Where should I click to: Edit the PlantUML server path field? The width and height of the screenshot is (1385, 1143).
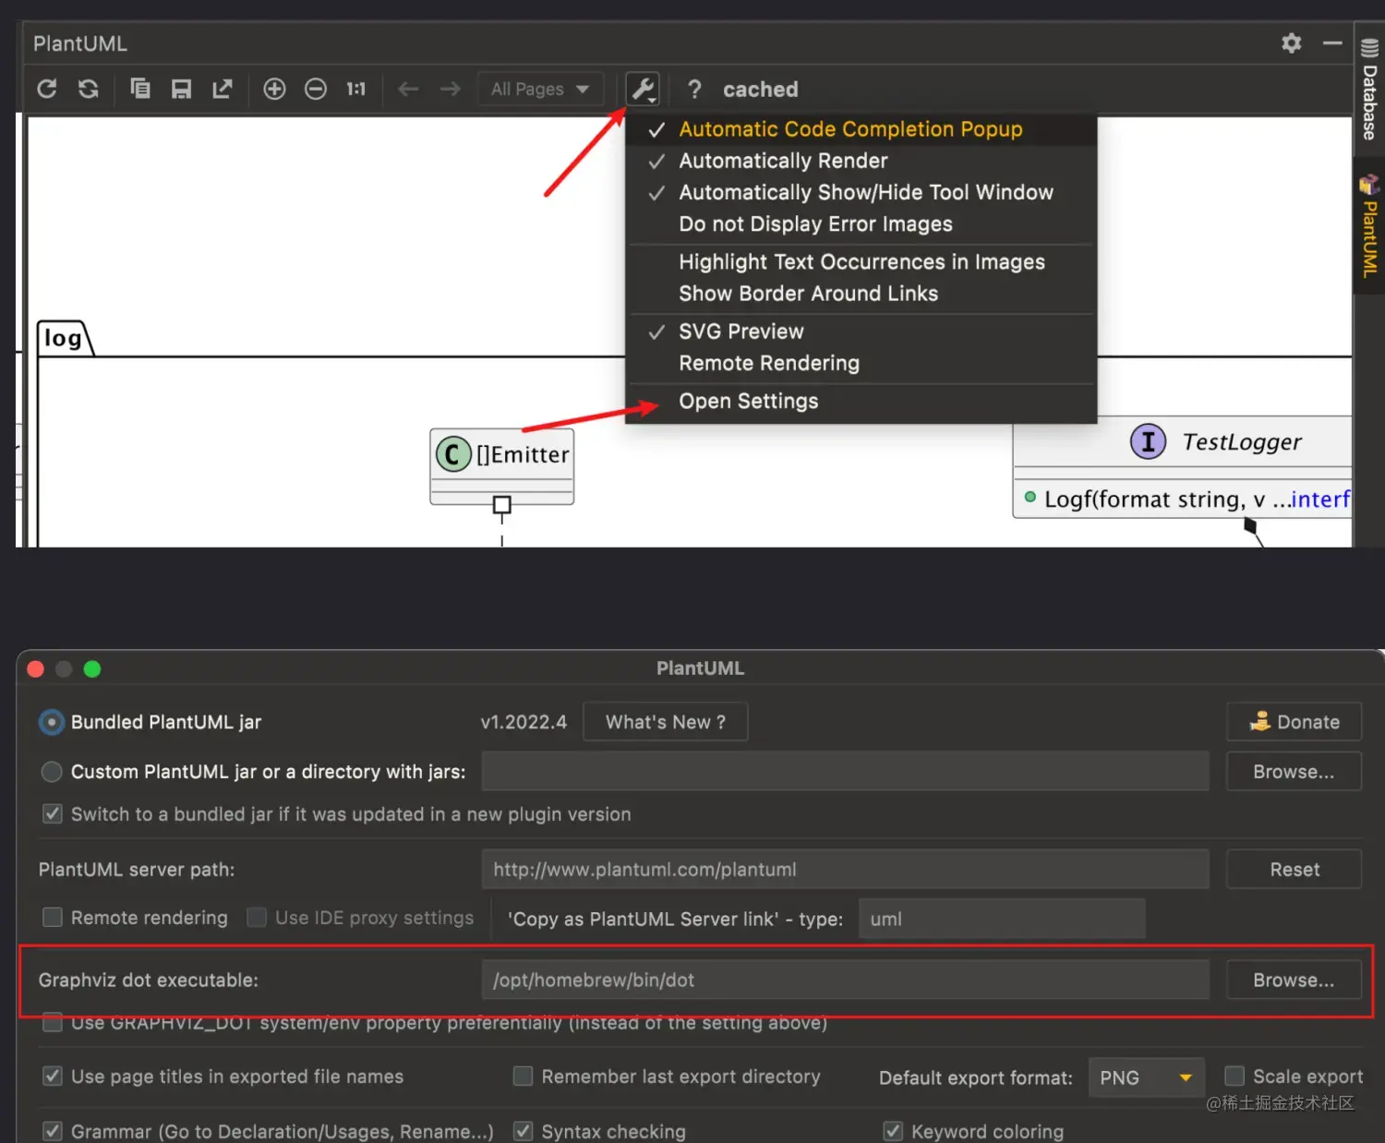pyautogui.click(x=845, y=870)
